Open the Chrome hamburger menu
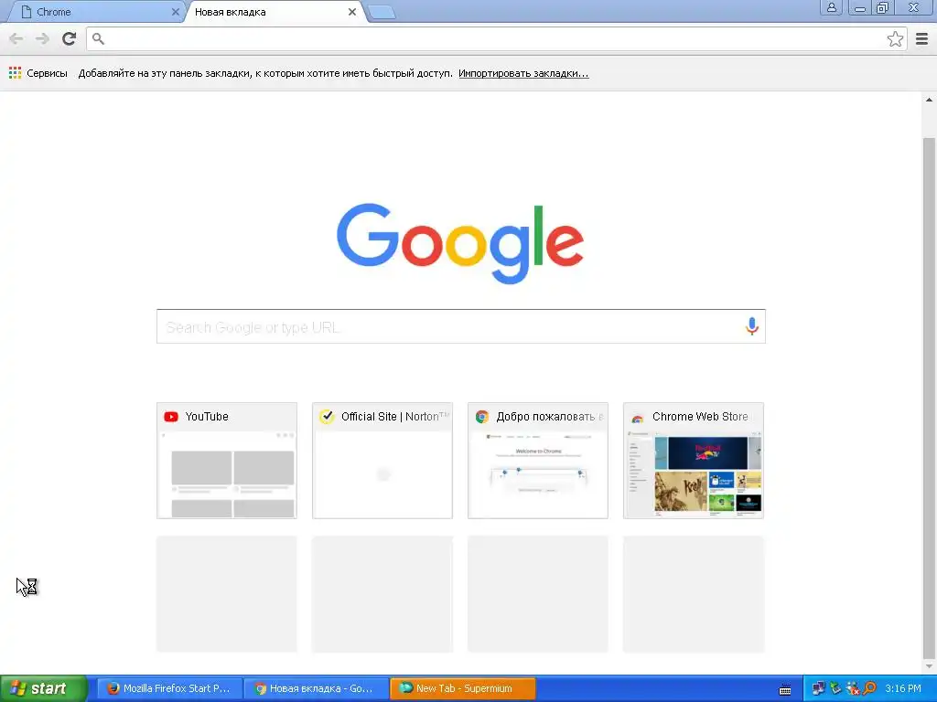This screenshot has width=937, height=702. click(x=922, y=38)
